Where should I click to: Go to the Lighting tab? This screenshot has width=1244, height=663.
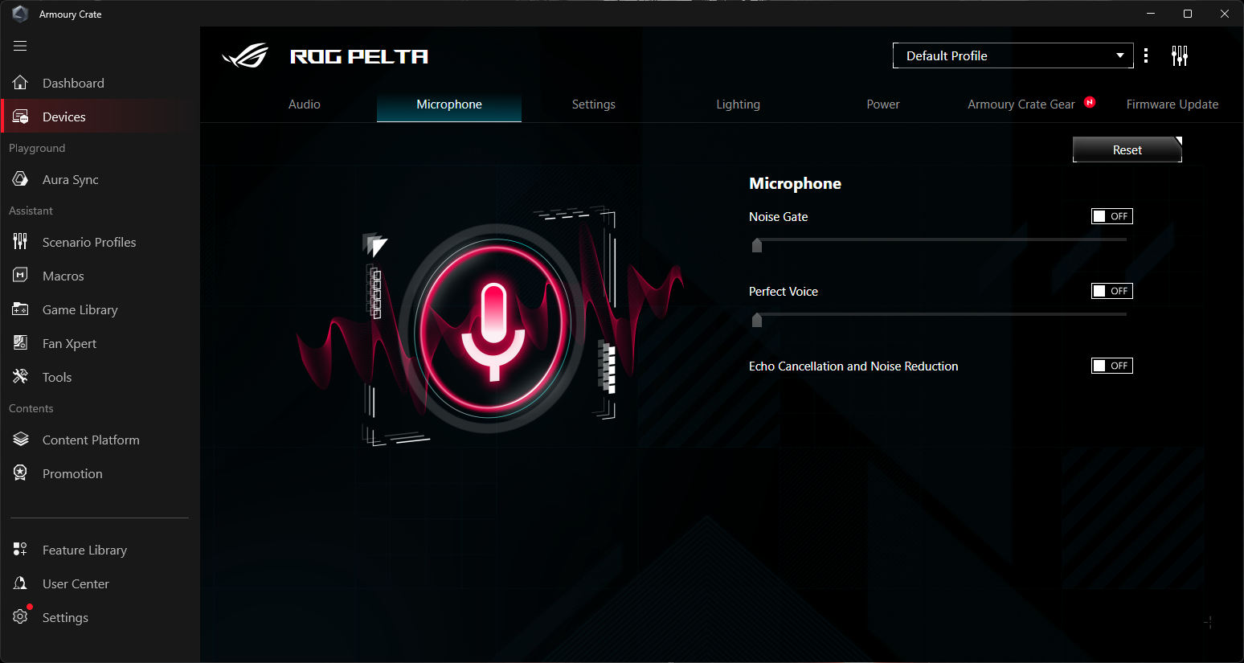pyautogui.click(x=738, y=104)
